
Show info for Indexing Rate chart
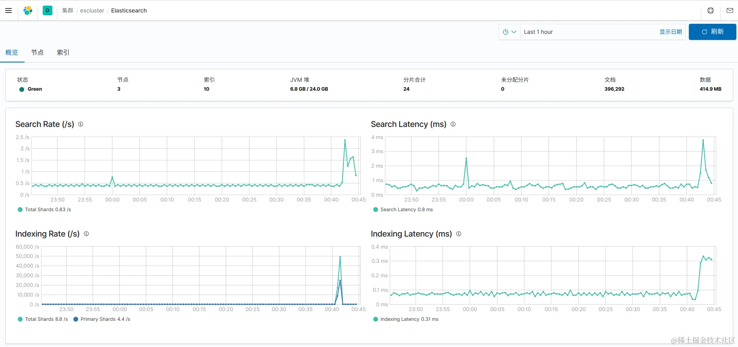pyautogui.click(x=86, y=234)
